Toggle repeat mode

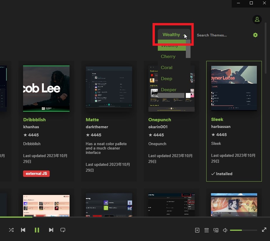[x=63, y=230]
